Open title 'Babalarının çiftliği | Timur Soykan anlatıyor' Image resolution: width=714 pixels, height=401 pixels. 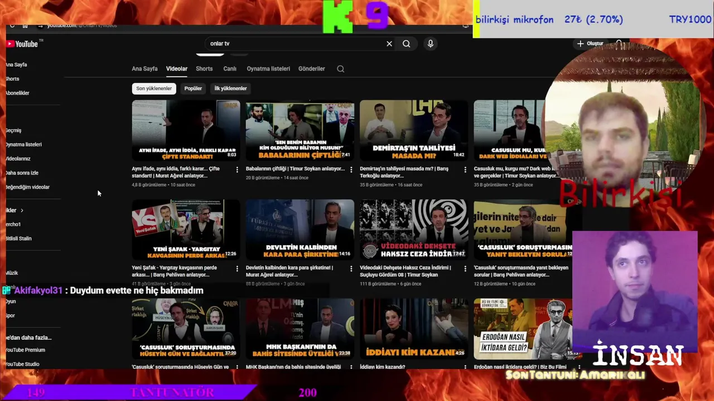(296, 169)
